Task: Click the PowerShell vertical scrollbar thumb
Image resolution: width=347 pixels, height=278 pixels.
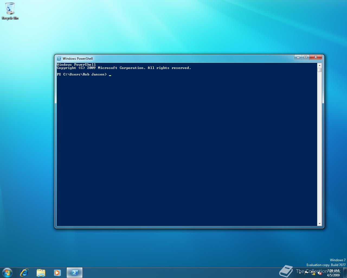Action: coord(320,70)
